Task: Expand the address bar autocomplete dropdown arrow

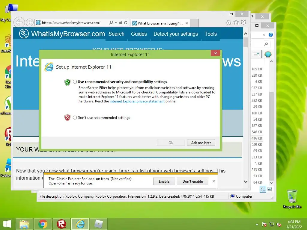Action: click(116, 23)
